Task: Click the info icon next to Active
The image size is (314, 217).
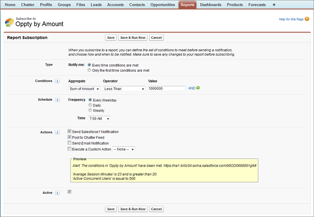Action: 57,192
